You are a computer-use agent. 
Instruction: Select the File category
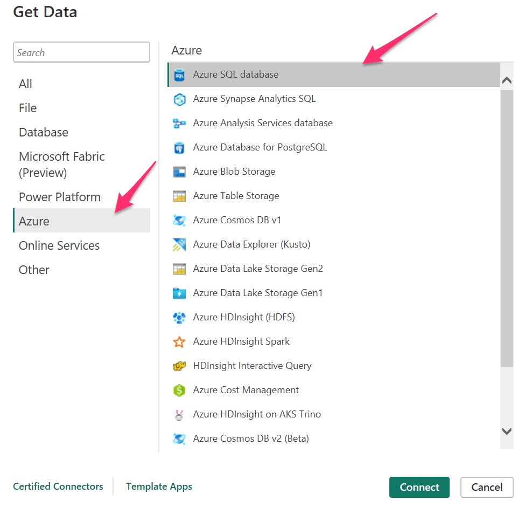tap(81, 108)
